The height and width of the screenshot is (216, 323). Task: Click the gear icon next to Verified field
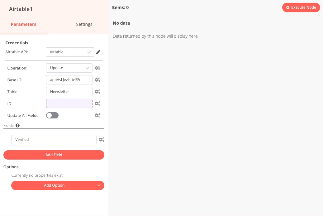pos(102,140)
